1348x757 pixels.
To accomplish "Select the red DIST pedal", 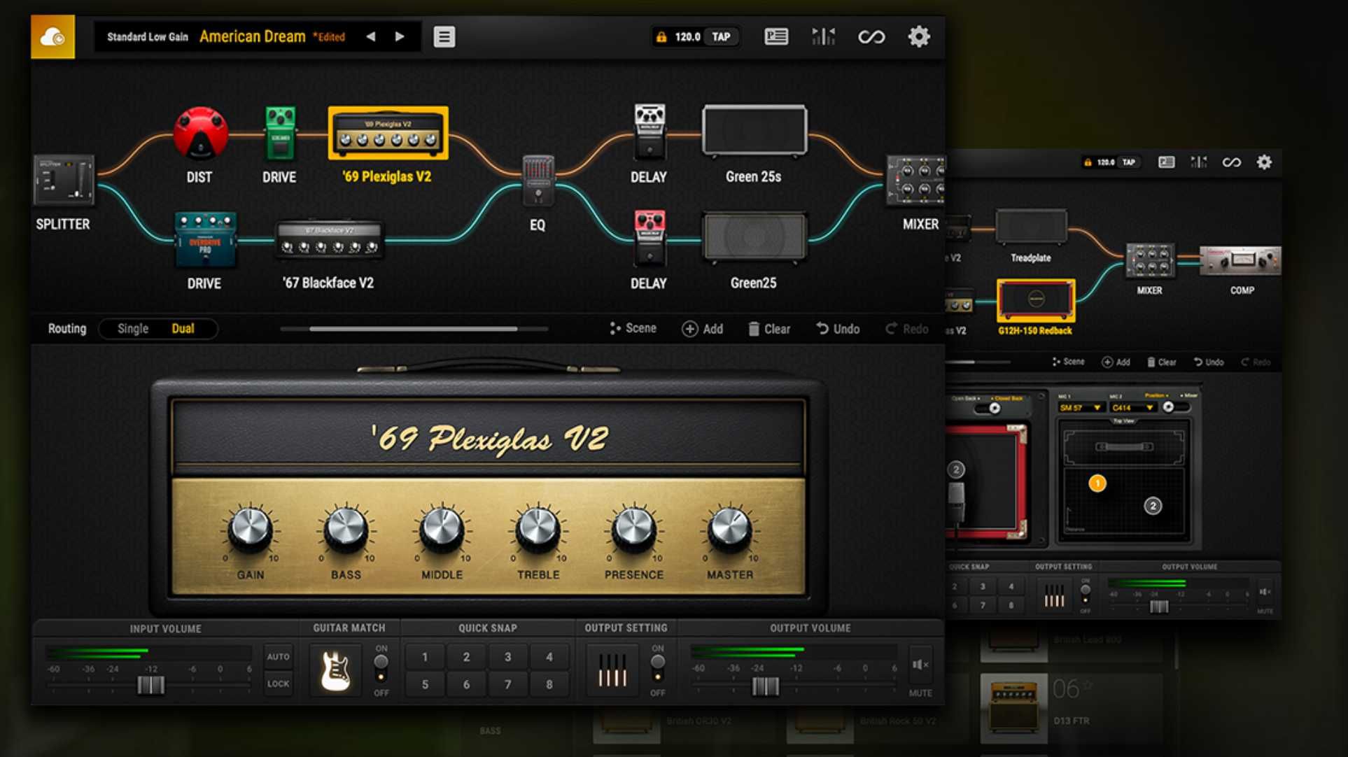I will [200, 133].
